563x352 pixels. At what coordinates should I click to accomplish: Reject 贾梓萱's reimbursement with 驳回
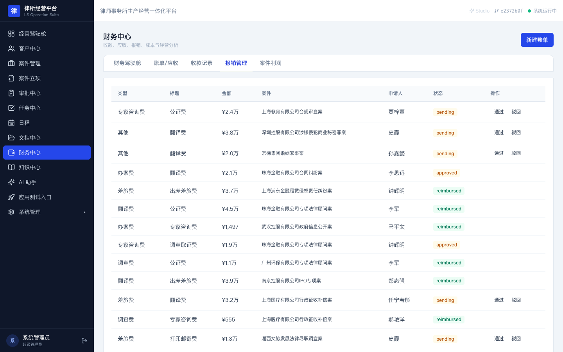[x=516, y=112]
